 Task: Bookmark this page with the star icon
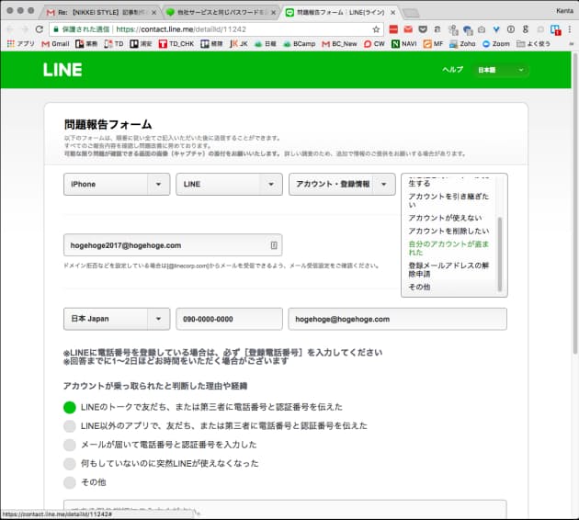point(377,28)
